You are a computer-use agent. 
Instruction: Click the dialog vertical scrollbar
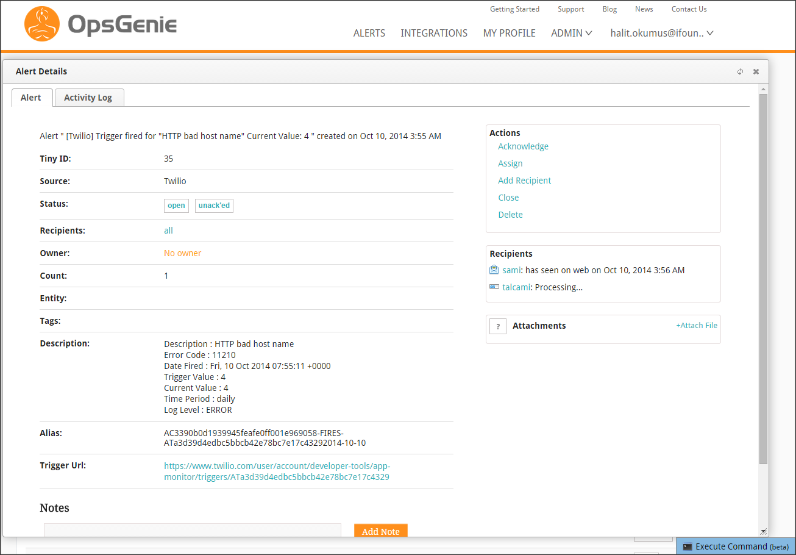pyautogui.click(x=763, y=279)
